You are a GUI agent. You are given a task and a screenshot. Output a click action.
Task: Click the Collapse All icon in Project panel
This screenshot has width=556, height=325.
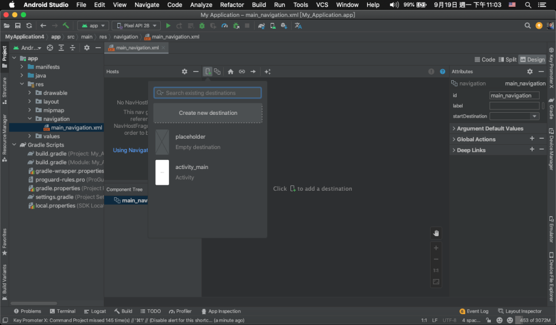point(73,48)
